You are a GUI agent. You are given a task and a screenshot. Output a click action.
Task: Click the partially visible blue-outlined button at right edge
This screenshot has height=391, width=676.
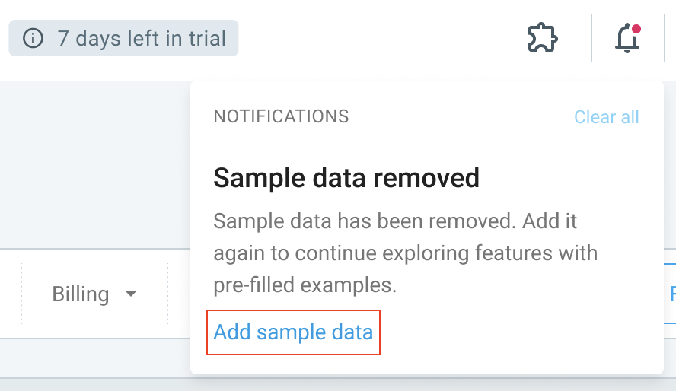click(670, 294)
